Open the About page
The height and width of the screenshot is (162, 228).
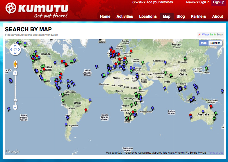tap(218, 16)
